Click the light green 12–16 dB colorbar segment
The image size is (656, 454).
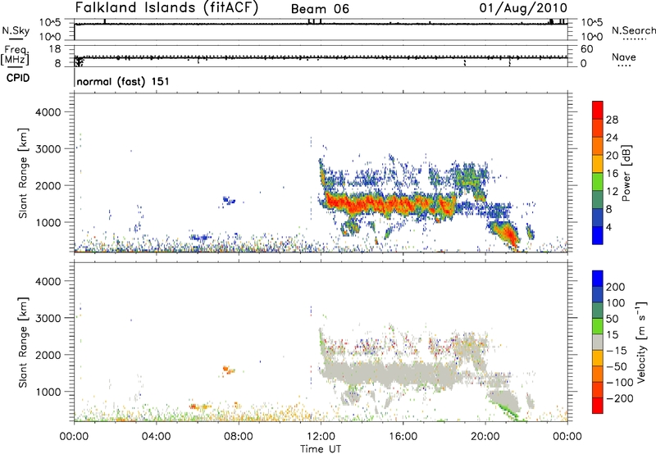[598, 181]
